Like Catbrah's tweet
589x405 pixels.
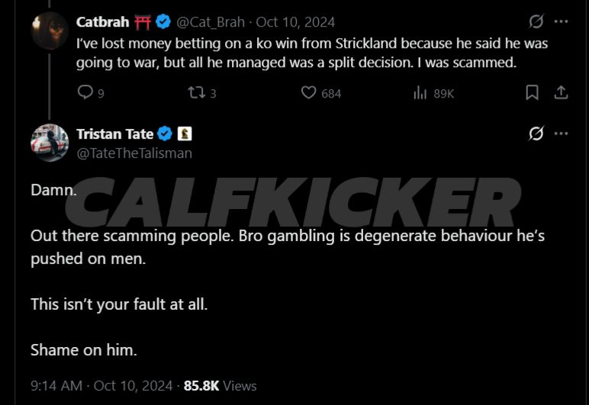[309, 92]
